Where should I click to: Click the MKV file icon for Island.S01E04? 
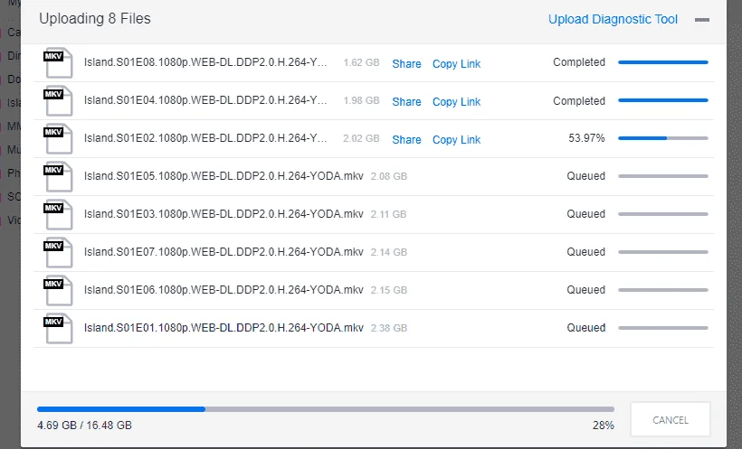(x=58, y=100)
